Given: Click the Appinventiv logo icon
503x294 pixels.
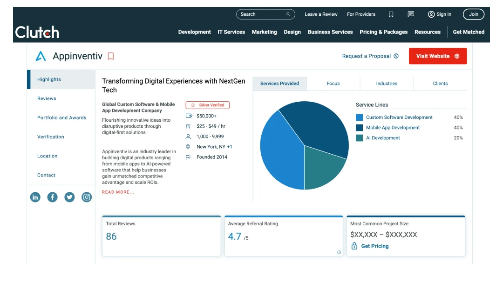Looking at the screenshot, I should point(41,56).
